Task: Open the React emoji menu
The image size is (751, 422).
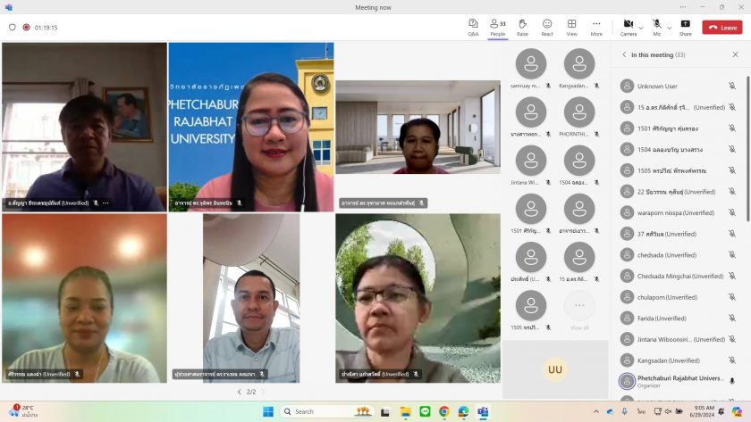Action: coord(547,27)
